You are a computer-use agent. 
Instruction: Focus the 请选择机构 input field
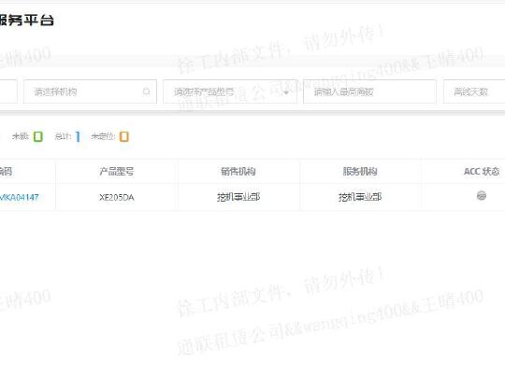click(90, 91)
